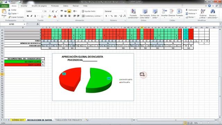This screenshot has height=125, width=222.
Task: Increase indent icon
Action: [78, 16]
